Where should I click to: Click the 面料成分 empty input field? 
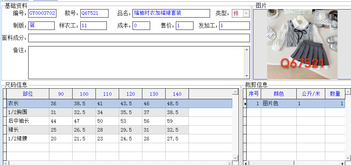point(139,38)
